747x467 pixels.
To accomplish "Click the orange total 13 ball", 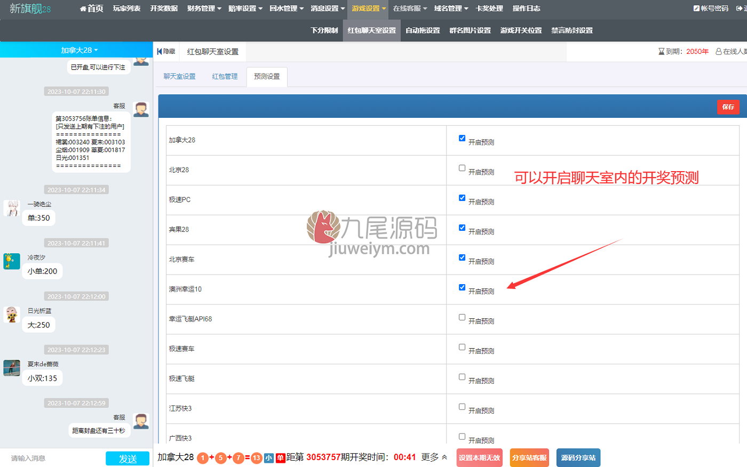I will pyautogui.click(x=257, y=457).
